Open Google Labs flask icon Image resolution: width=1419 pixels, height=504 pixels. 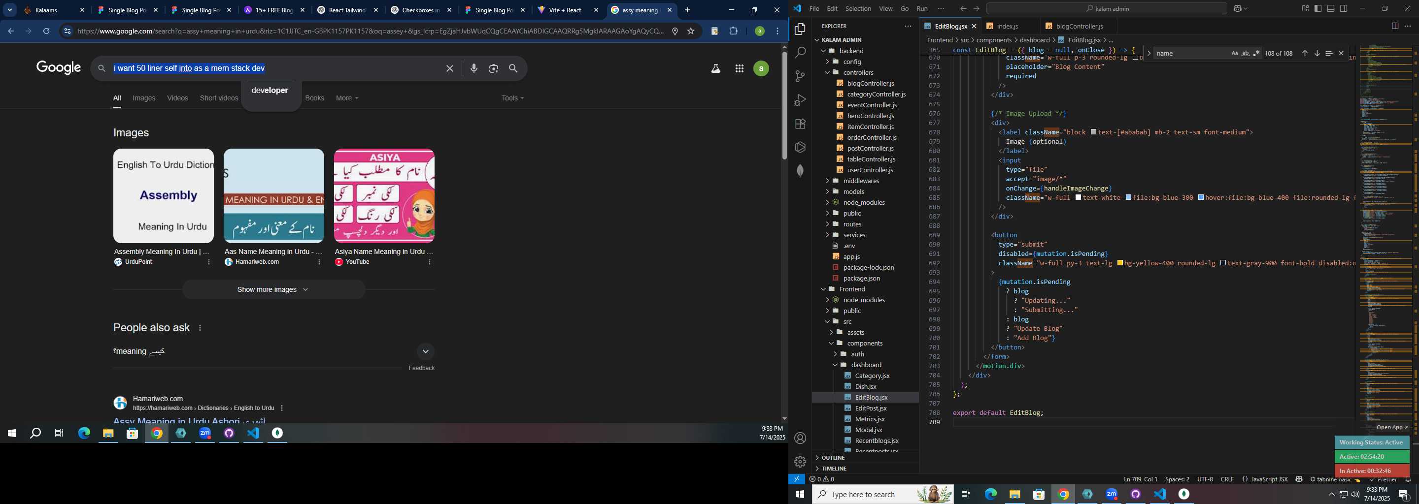pyautogui.click(x=715, y=69)
